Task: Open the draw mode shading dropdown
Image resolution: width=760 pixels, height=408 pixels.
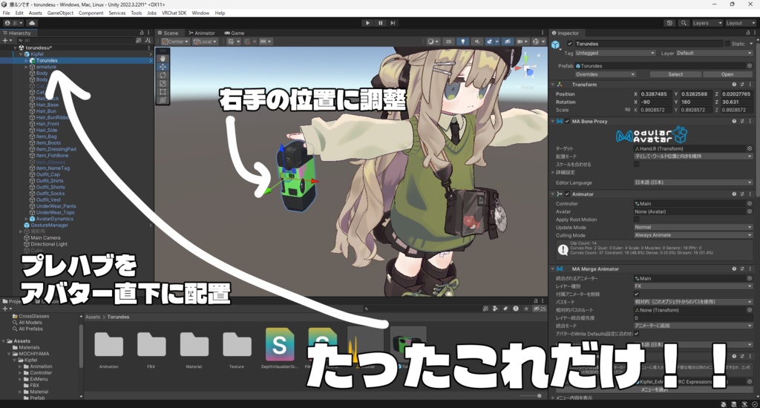Action: [x=433, y=42]
